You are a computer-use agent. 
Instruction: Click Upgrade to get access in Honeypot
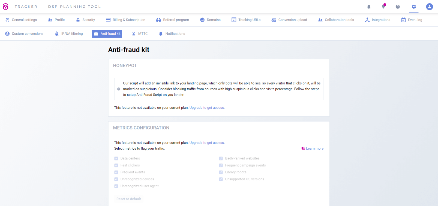pos(207,108)
